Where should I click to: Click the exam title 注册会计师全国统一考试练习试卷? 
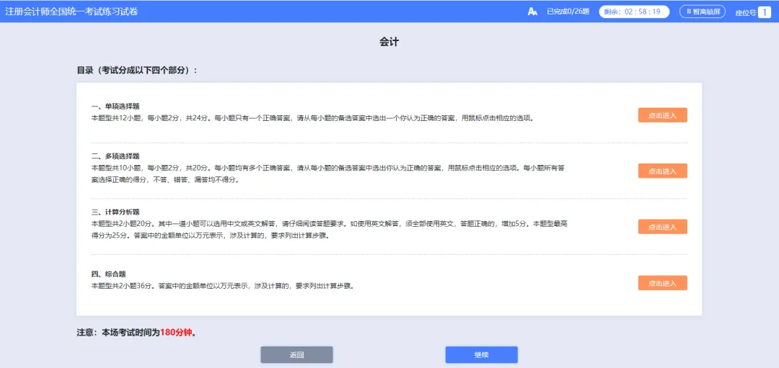(71, 12)
